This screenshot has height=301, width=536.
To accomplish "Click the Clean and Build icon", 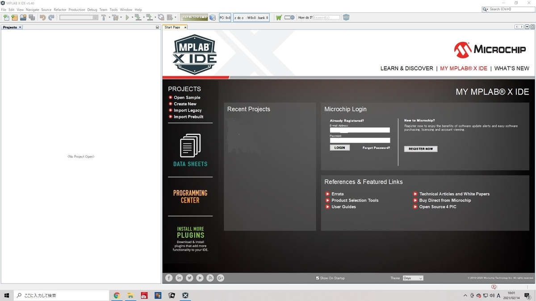I will click(115, 17).
